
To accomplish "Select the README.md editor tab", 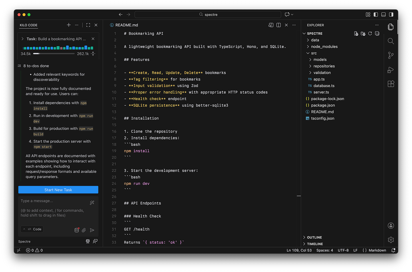I will [x=126, y=25].
